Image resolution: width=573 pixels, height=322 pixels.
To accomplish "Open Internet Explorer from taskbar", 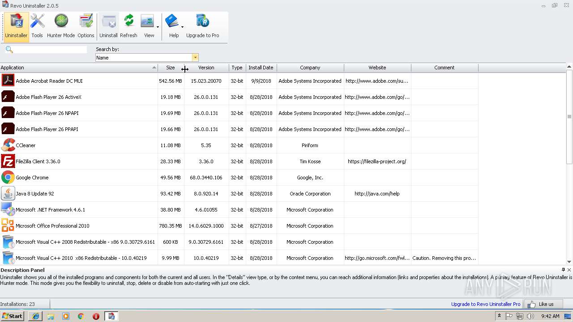I will coord(35,316).
